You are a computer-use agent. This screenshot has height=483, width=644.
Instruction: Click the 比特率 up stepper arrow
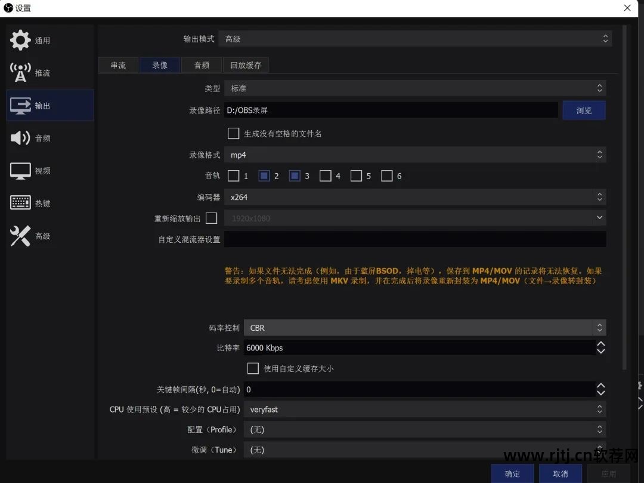pyautogui.click(x=600, y=344)
